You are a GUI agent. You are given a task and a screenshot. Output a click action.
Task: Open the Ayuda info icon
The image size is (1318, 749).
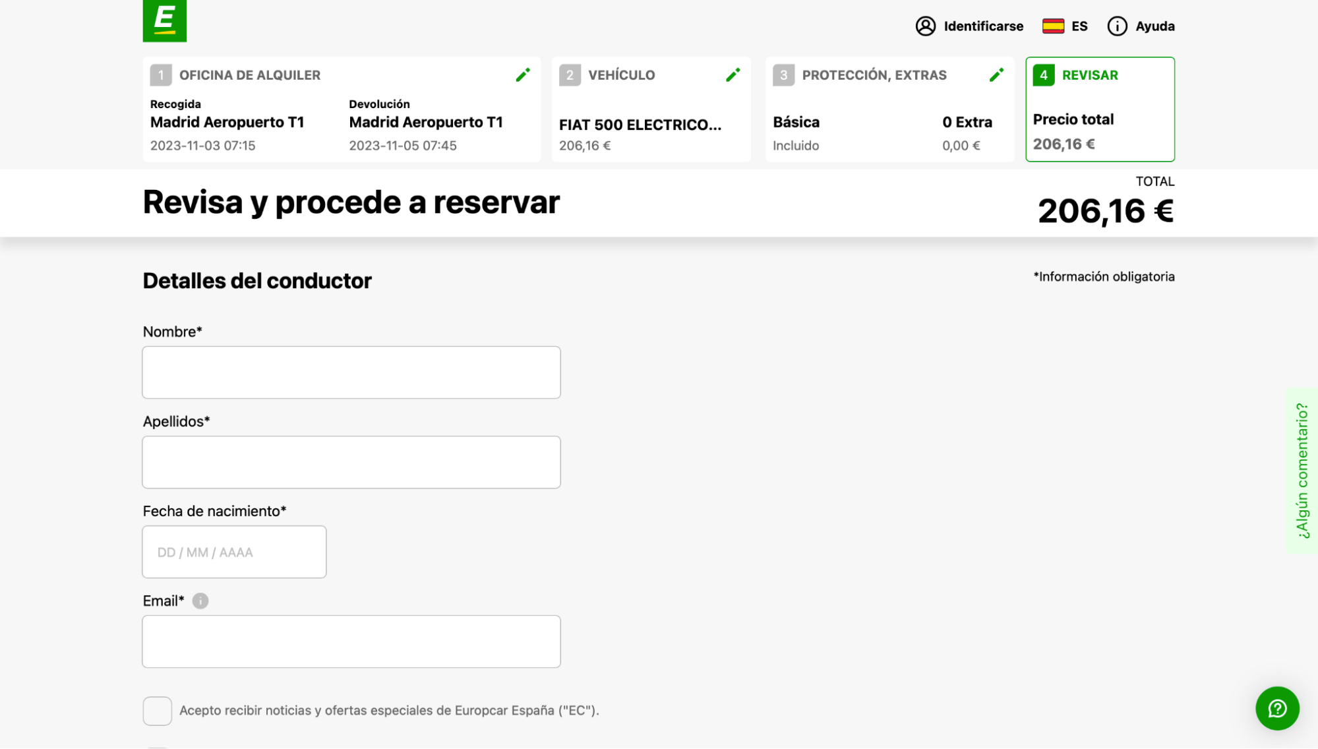tap(1117, 26)
